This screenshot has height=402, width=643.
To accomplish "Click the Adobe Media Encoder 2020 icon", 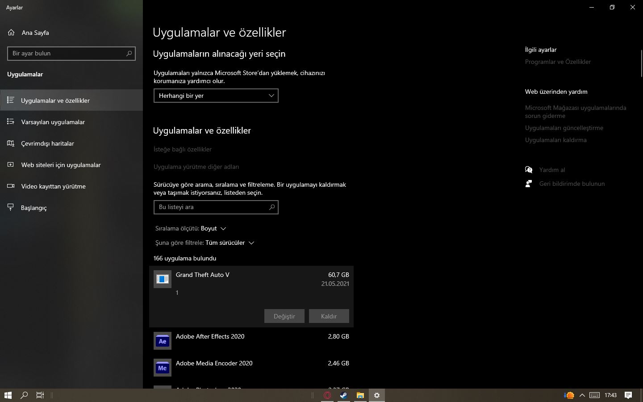I will pos(162,368).
